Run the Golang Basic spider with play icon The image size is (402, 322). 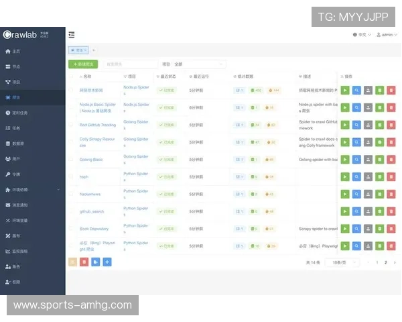coord(345,160)
